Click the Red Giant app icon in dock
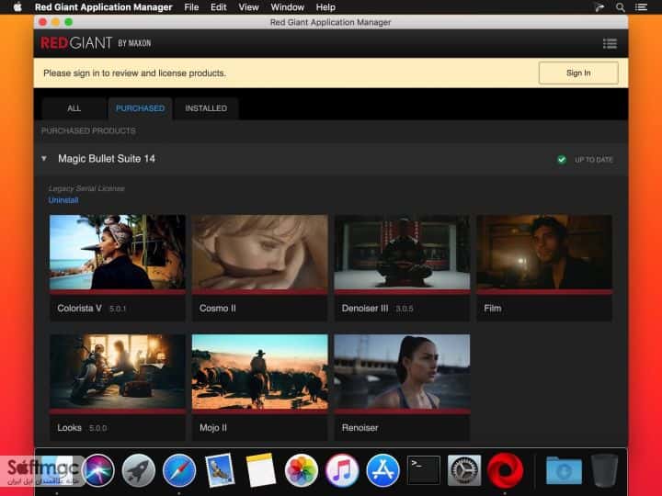This screenshot has height=496, width=662. (505, 470)
